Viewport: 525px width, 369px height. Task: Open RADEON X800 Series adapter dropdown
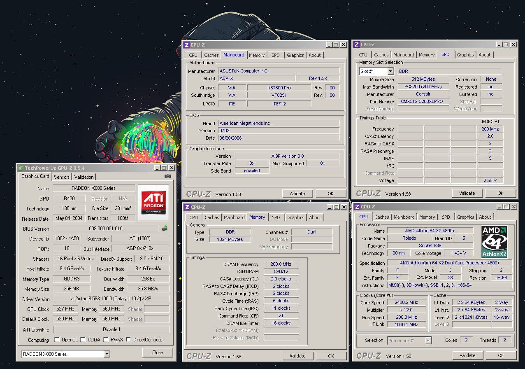107,354
